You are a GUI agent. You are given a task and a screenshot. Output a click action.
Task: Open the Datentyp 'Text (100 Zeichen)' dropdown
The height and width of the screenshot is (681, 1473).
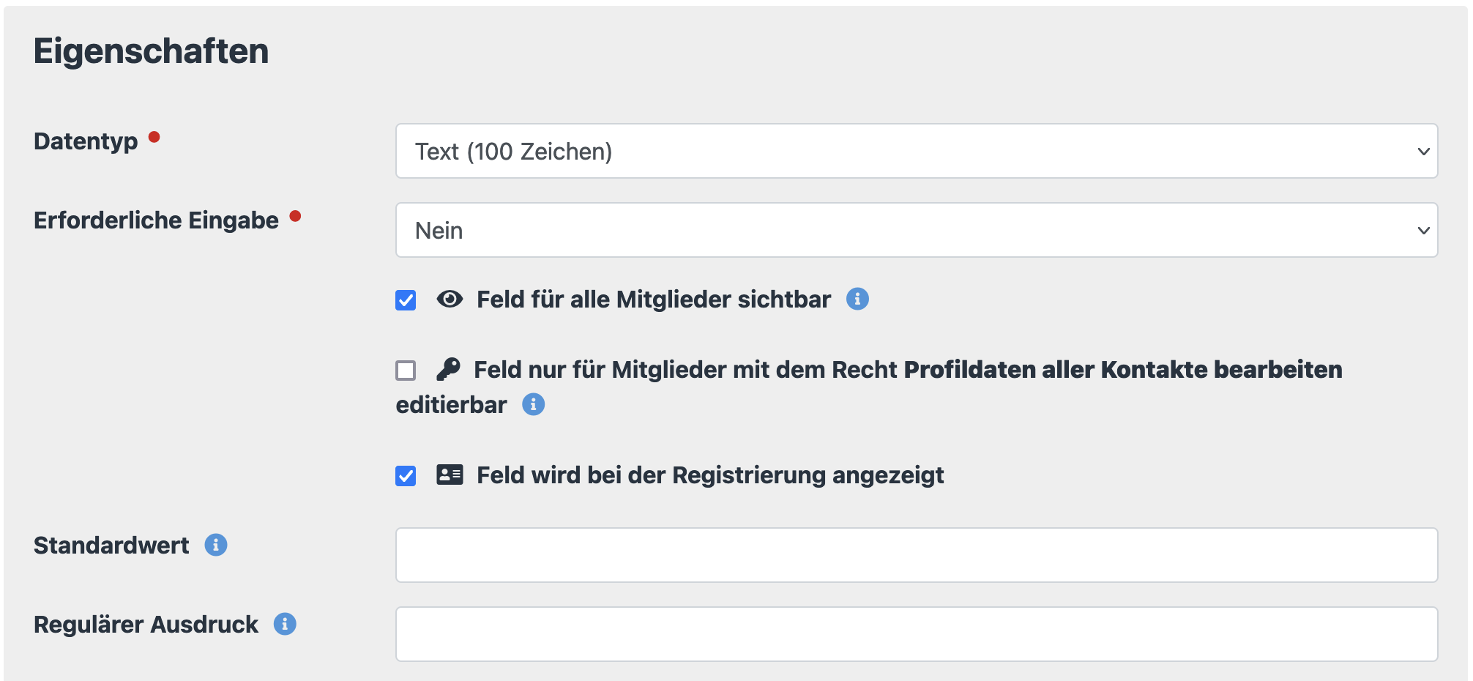[x=916, y=152]
